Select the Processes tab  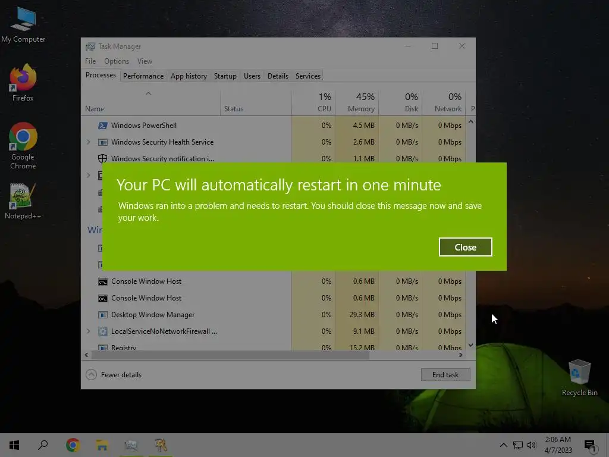[x=101, y=75]
